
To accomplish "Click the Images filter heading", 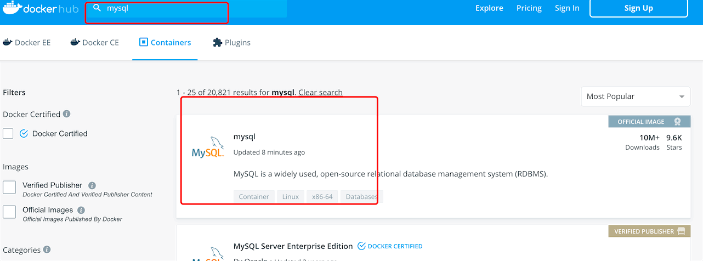I will (x=15, y=167).
